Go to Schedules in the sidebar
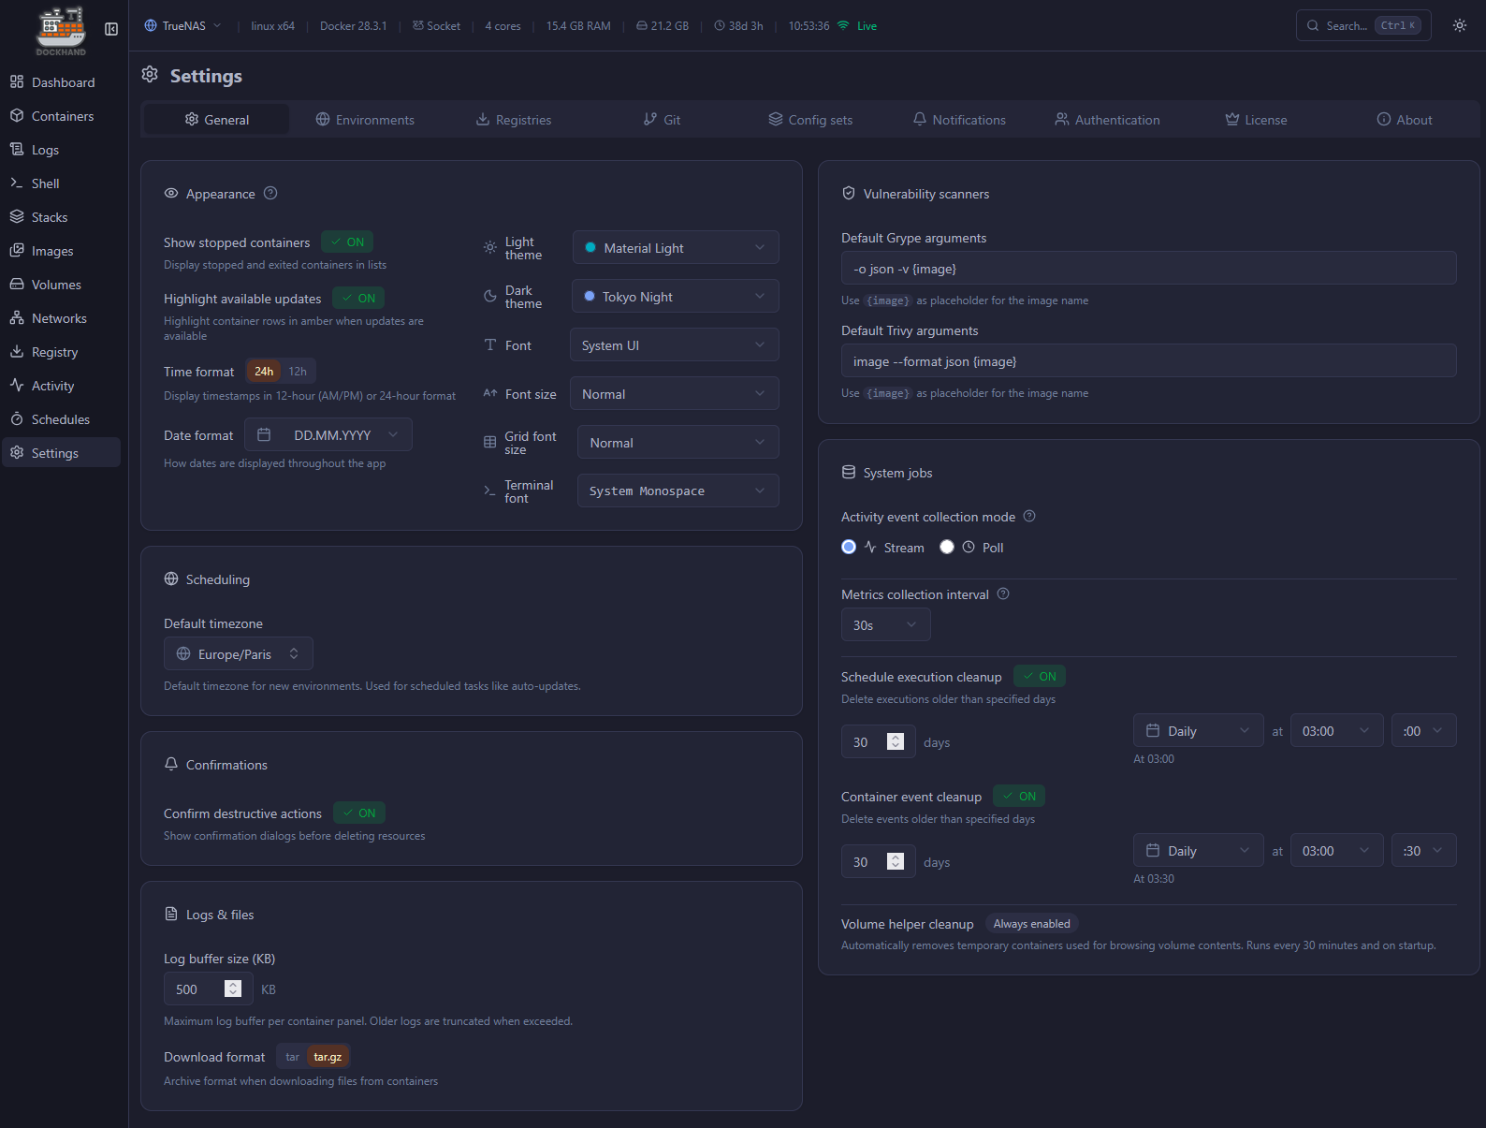 60,419
